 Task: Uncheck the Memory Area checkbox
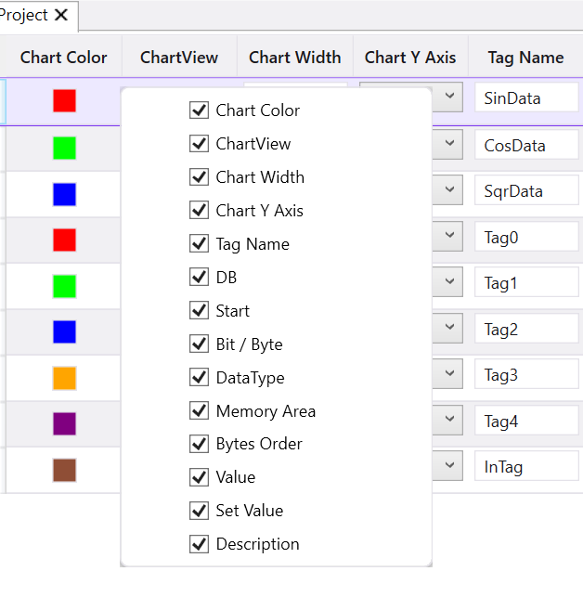tap(200, 410)
